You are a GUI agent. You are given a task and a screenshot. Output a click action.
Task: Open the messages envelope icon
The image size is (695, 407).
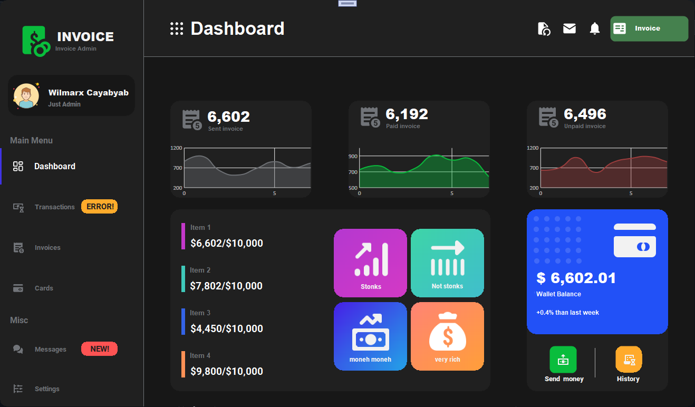pos(569,29)
